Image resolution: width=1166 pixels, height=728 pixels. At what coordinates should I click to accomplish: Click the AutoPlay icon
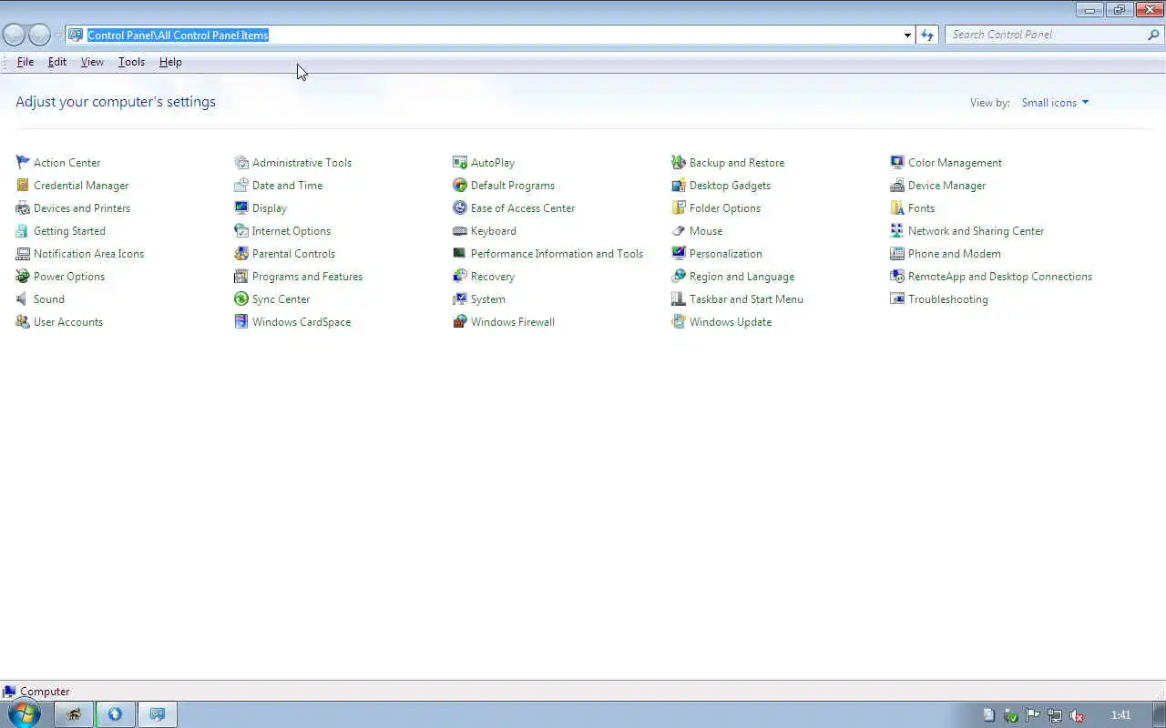click(460, 163)
